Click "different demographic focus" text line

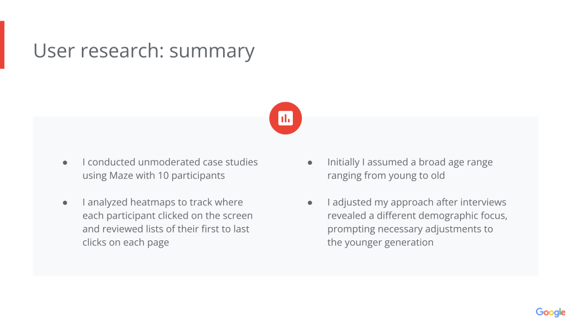pyautogui.click(x=417, y=216)
